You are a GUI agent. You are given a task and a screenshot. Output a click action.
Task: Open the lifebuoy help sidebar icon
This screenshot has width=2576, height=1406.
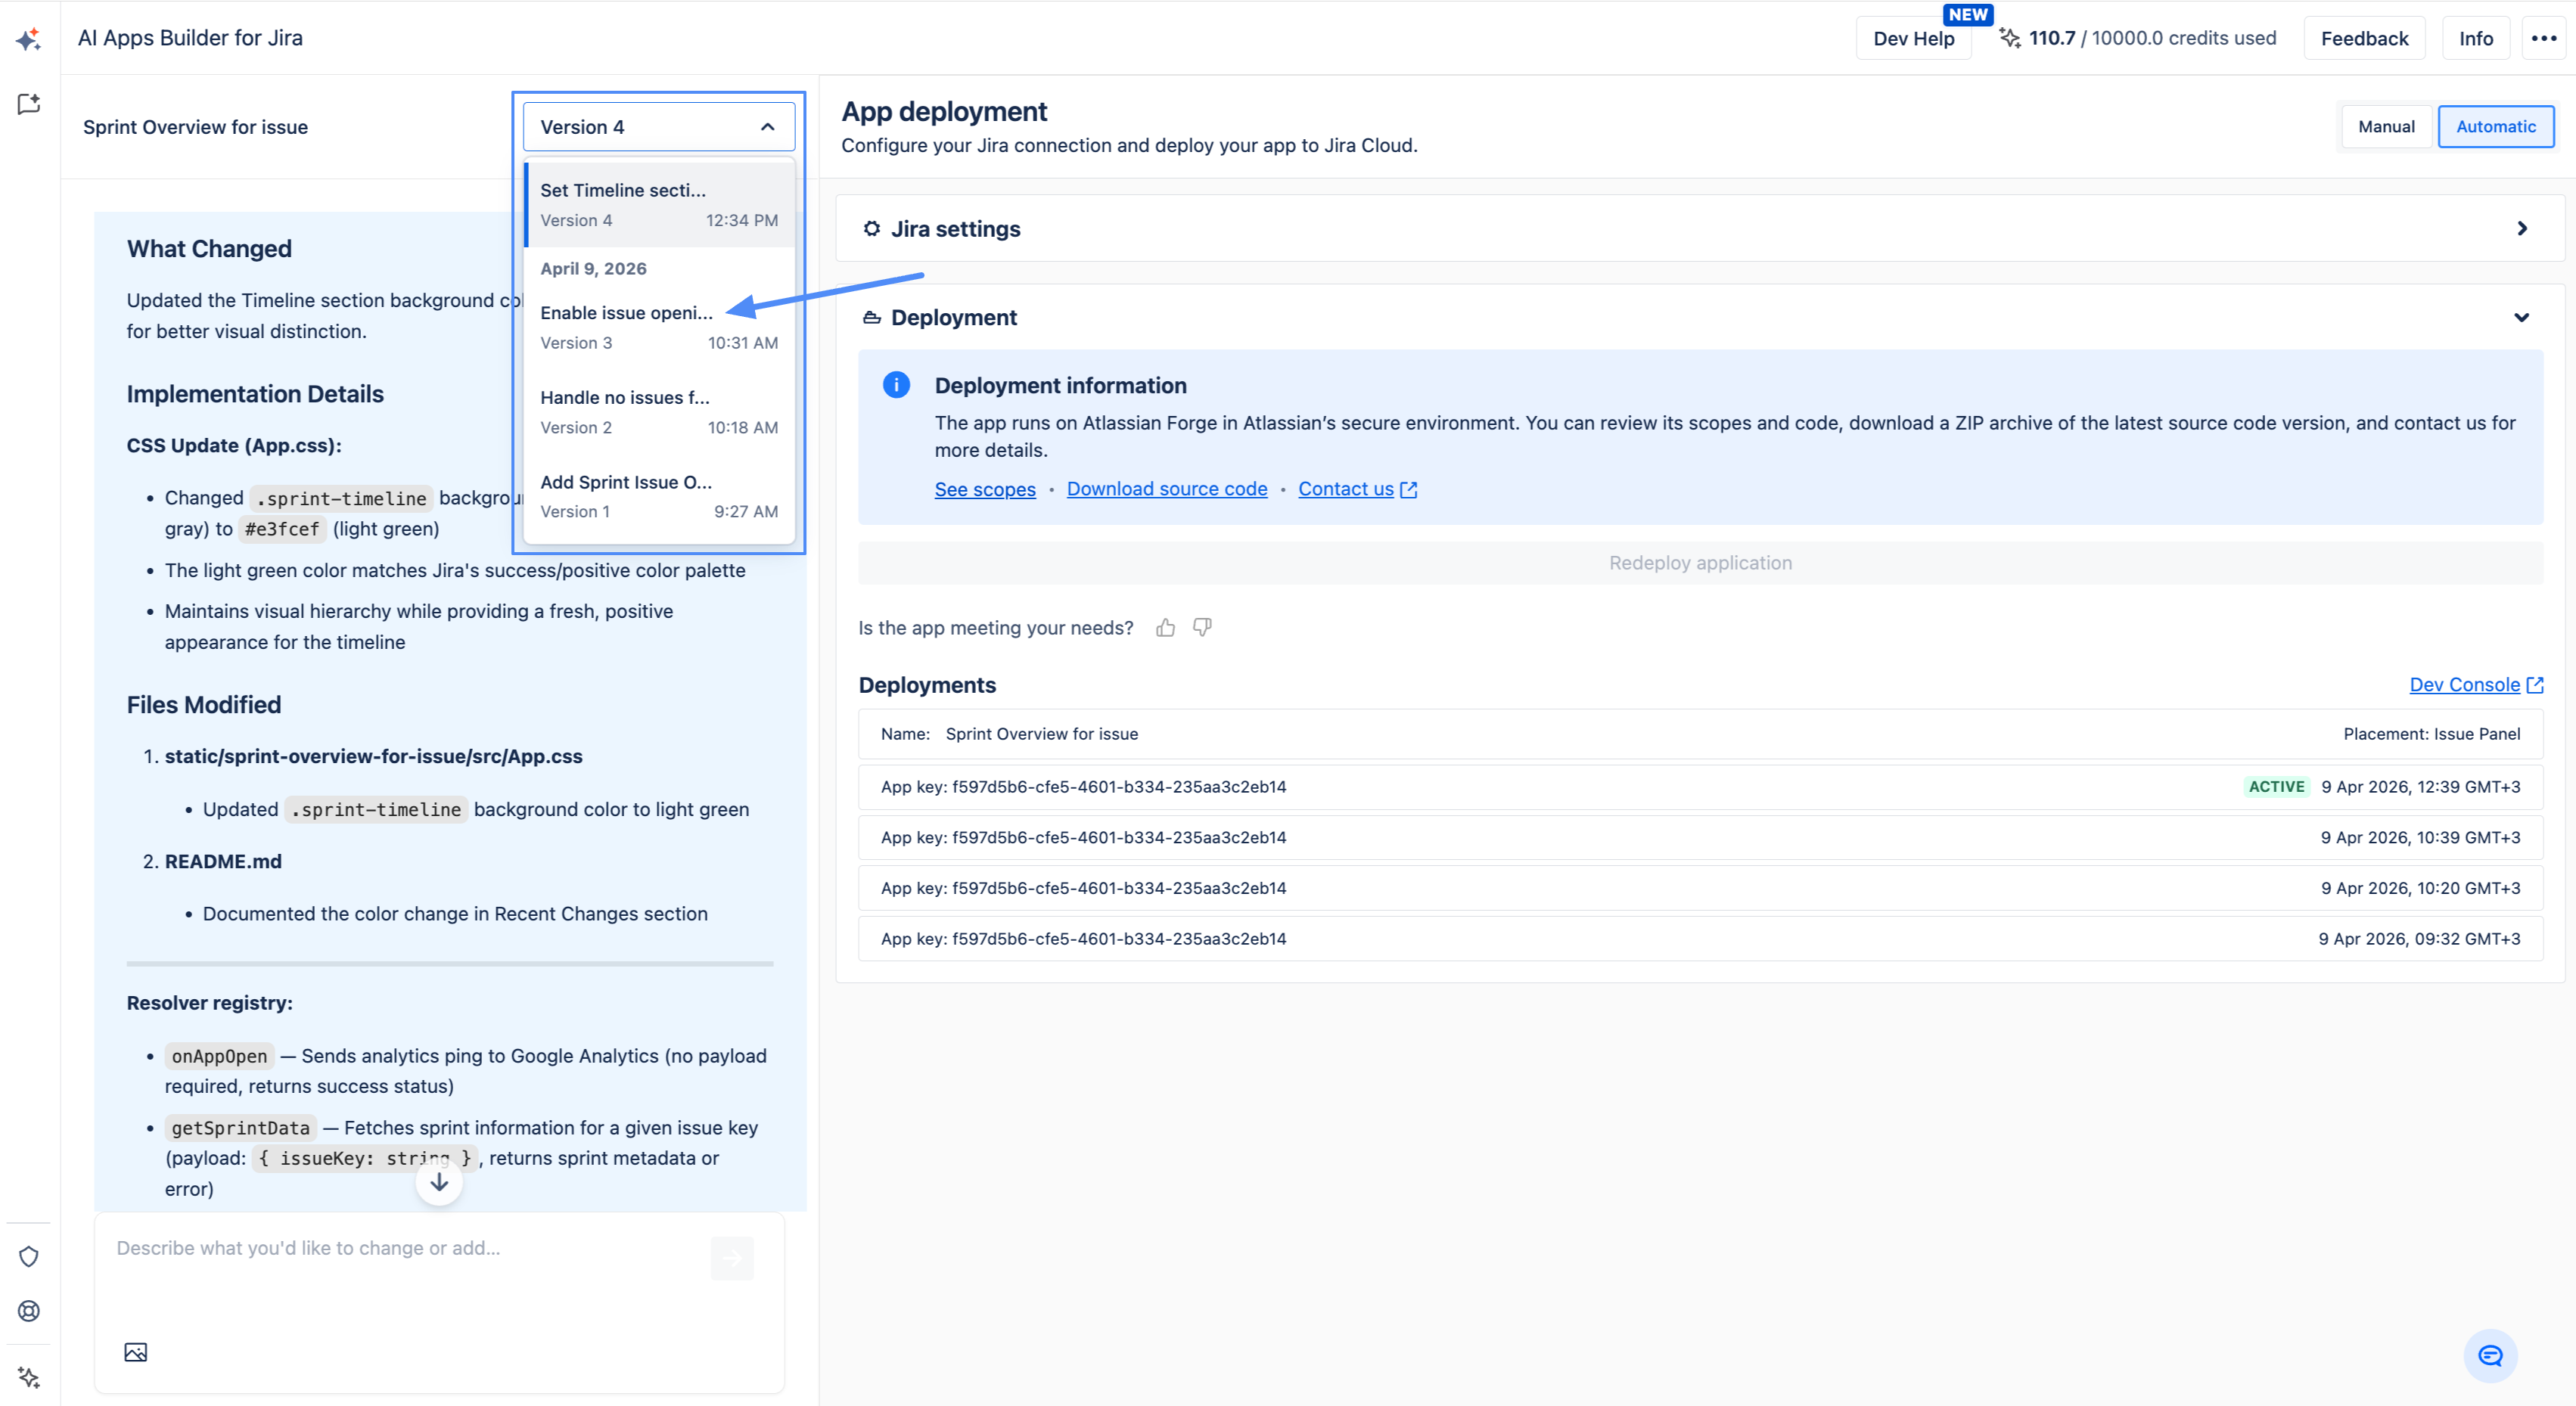pyautogui.click(x=29, y=1311)
